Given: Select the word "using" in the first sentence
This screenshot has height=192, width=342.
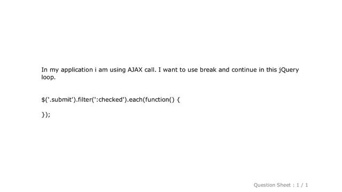Looking at the screenshot, I should click(x=118, y=70).
